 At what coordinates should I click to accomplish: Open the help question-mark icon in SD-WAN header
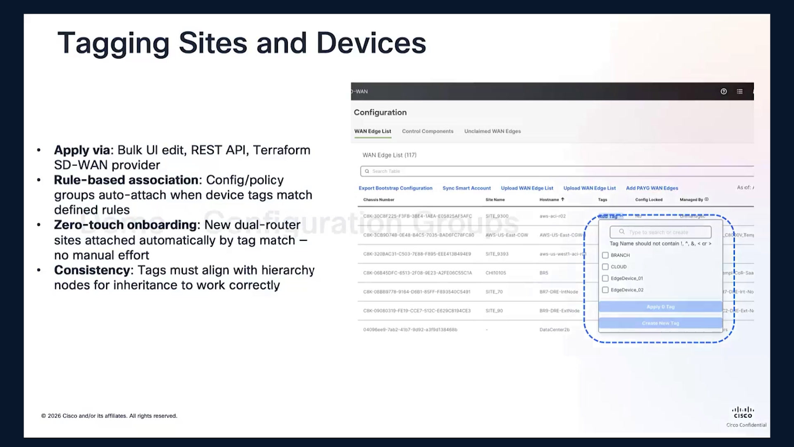pos(724,91)
